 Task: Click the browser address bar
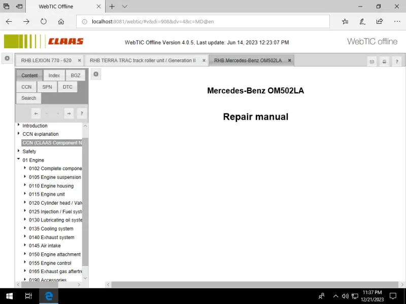coord(203,21)
